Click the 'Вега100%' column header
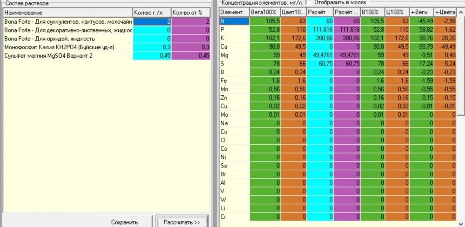The height and width of the screenshot is (227, 465). tap(265, 13)
